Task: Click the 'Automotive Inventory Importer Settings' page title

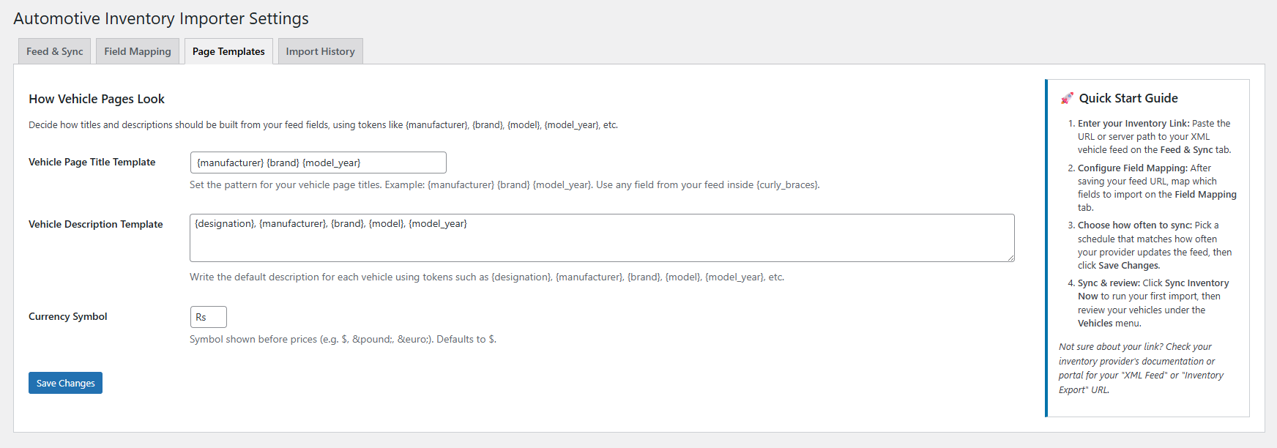Action: click(161, 18)
